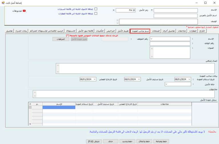Open the التأمينات tab
Image resolution: width=219 pixels, height=144 pixels.
coord(100,31)
